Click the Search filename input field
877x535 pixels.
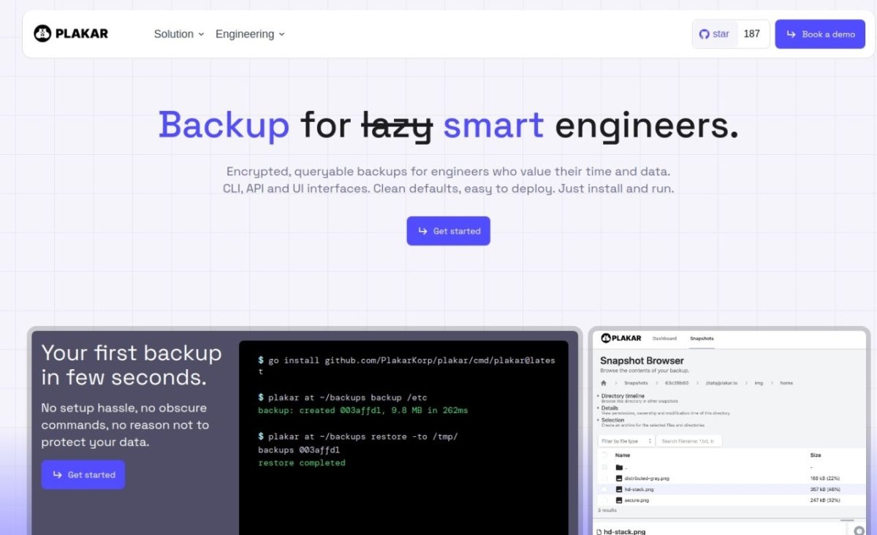point(688,441)
